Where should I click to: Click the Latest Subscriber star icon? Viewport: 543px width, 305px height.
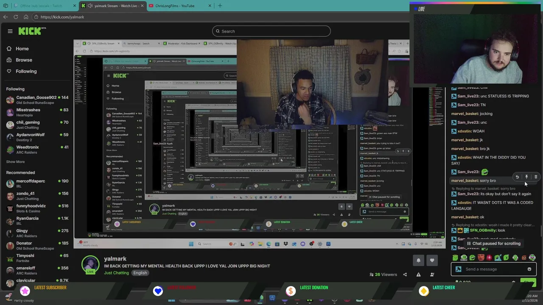(x=25, y=291)
